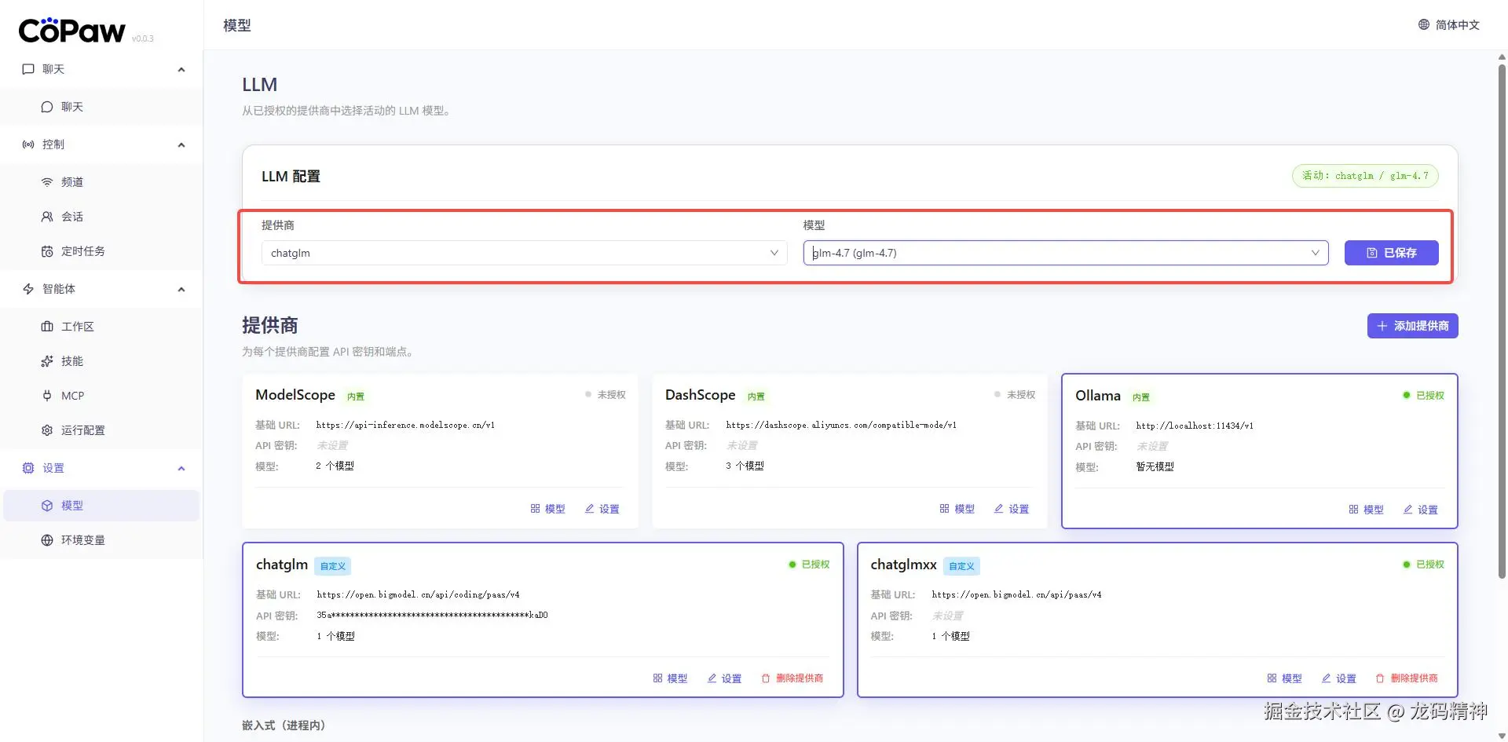
Task: Click the calendar clock icon for 定时任务
Action: pyautogui.click(x=47, y=251)
